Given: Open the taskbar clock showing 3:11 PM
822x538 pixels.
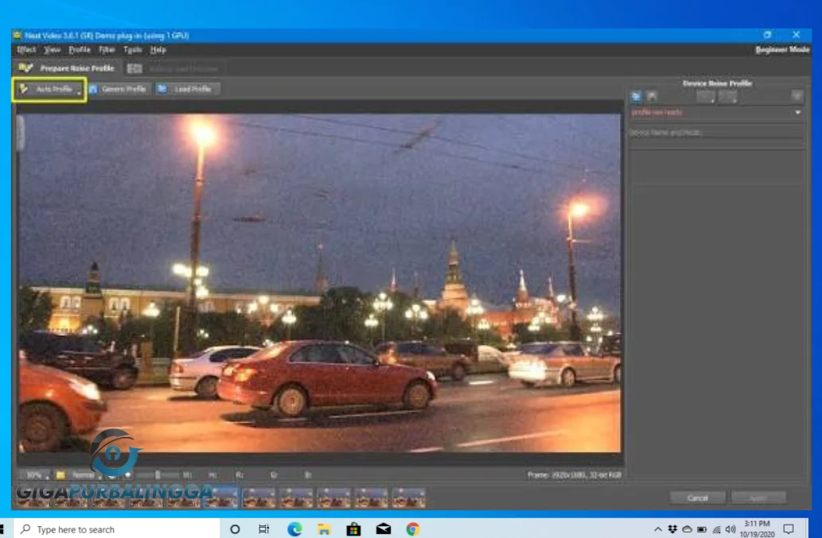Looking at the screenshot, I should click(x=757, y=528).
